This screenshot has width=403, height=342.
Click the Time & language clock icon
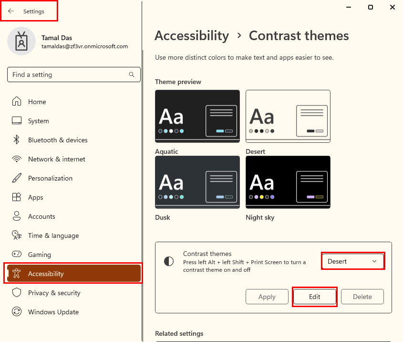[x=17, y=235]
